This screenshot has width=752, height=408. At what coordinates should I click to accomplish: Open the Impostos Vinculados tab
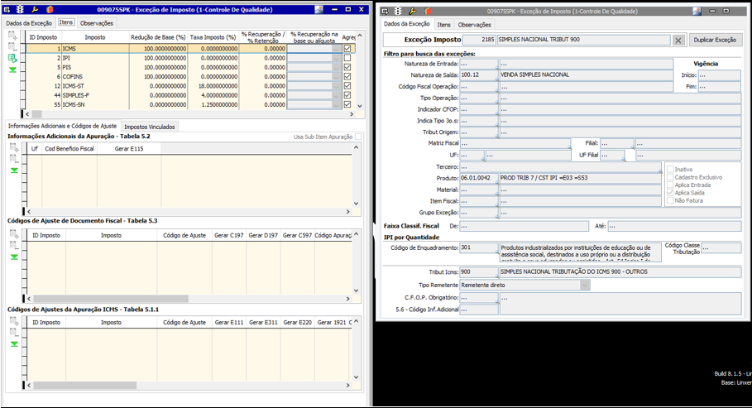tap(148, 126)
